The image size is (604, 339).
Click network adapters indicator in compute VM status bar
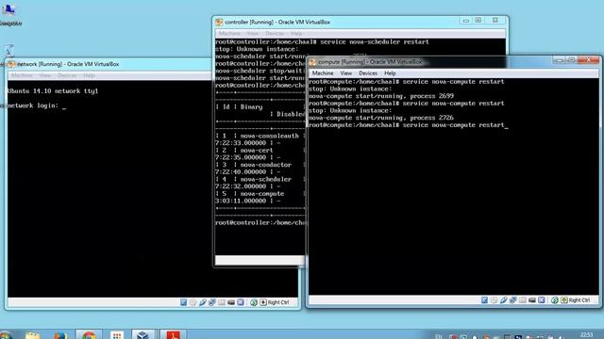click(x=513, y=299)
